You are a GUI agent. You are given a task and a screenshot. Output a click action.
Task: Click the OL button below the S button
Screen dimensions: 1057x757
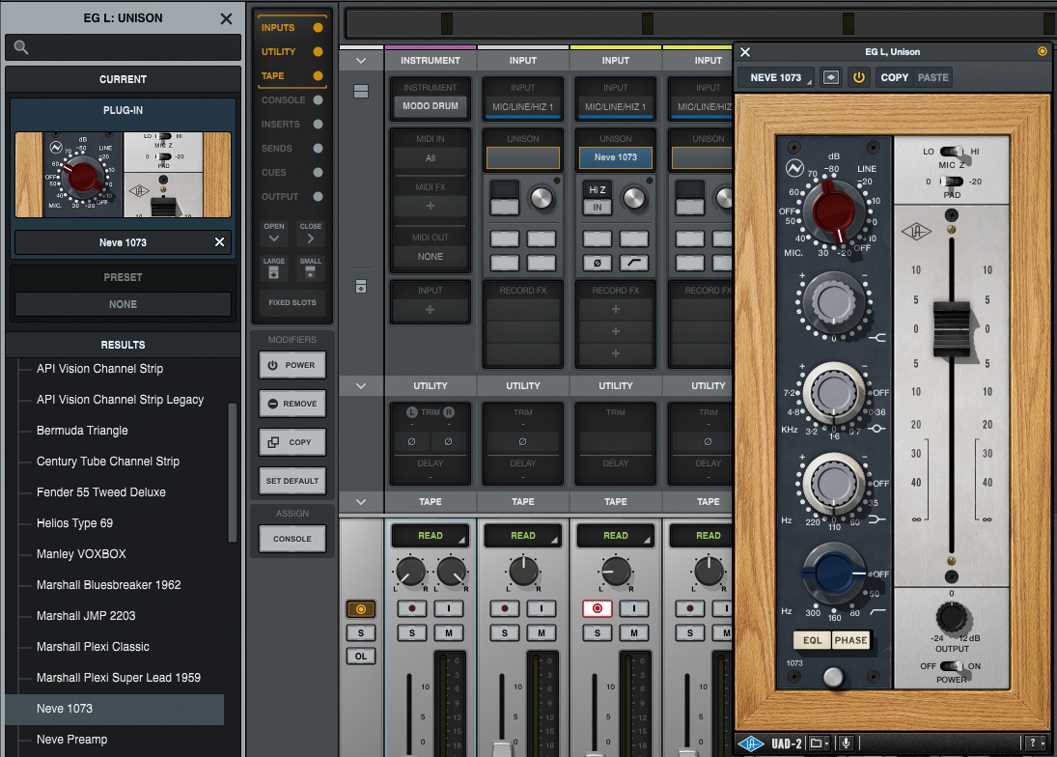pyautogui.click(x=361, y=656)
